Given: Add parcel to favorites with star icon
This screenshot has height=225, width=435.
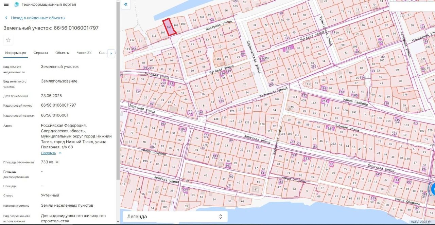Looking at the screenshot, I should pos(8,40).
